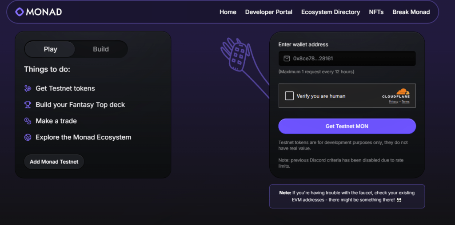This screenshot has width=455, height=225.
Task: Open the Home menu item
Action: 228,12
